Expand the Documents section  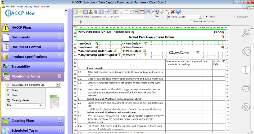tap(60, 37)
